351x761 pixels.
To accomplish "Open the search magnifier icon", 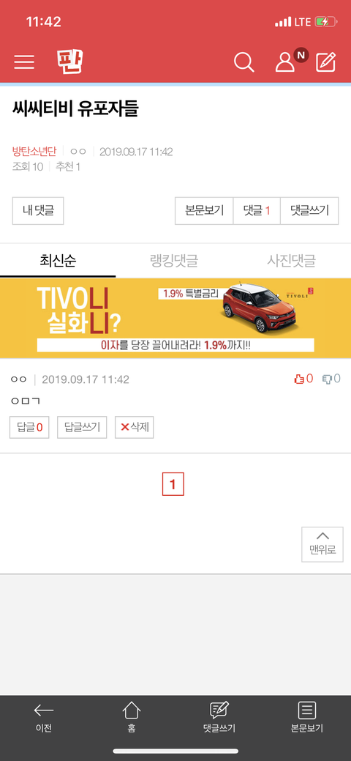I will [x=244, y=62].
